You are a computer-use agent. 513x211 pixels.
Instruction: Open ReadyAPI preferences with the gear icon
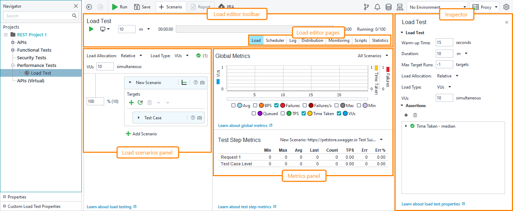pos(506,7)
